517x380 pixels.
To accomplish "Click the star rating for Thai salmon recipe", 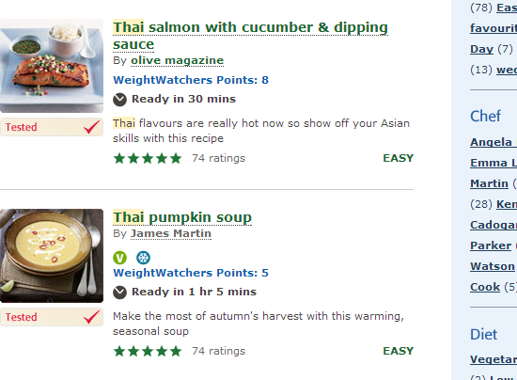I will point(148,158).
